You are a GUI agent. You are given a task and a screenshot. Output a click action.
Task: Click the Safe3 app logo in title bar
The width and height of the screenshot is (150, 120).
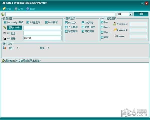click(4, 3)
